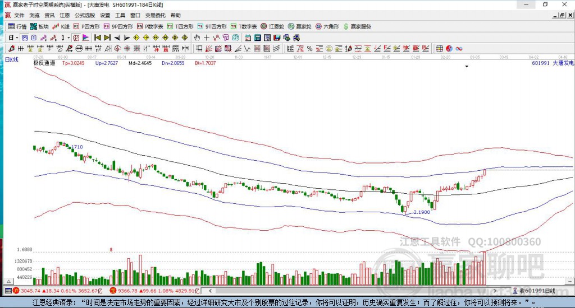Click stock code 601991 大唐发电
The width and height of the screenshot is (575, 308).
tap(553, 63)
